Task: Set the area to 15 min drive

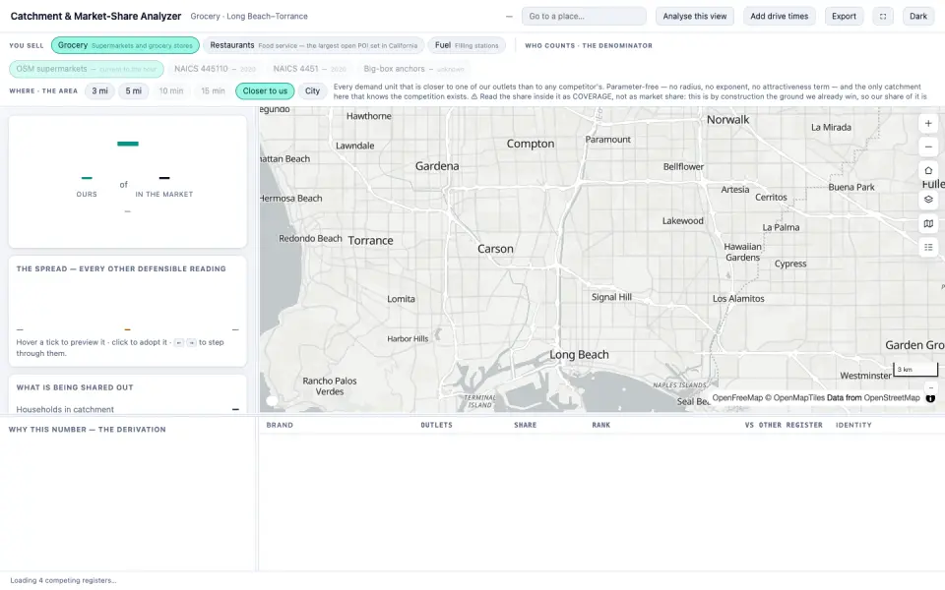Action: click(x=213, y=90)
